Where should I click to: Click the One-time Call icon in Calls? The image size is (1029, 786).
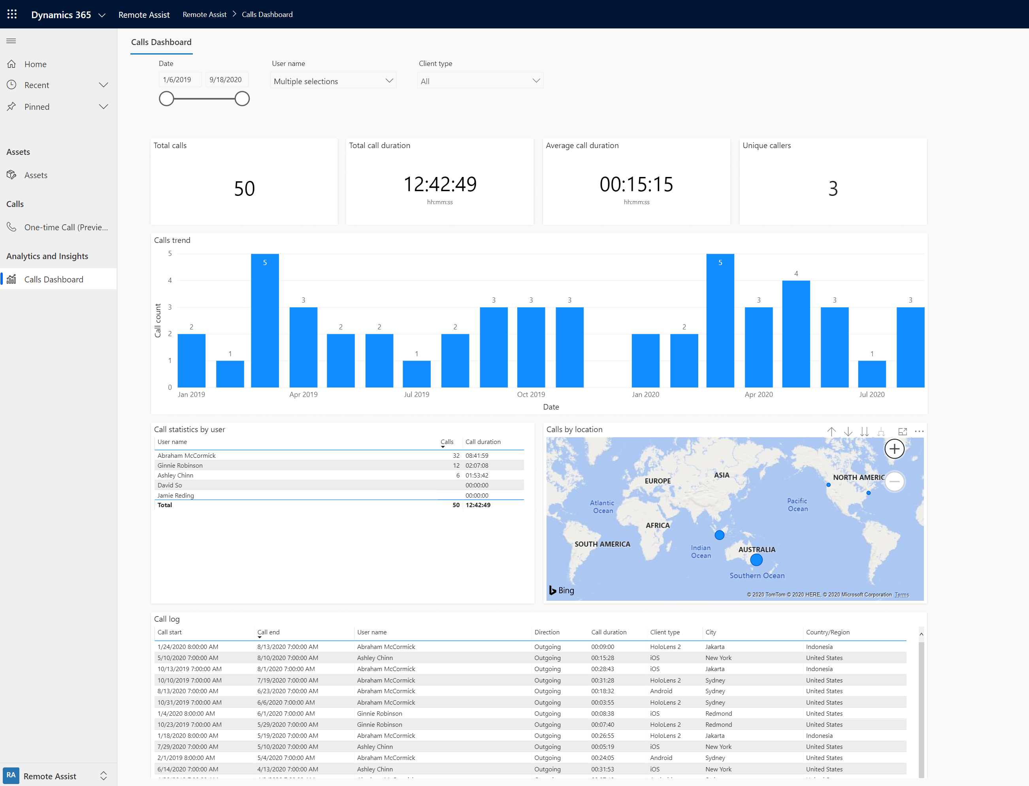tap(11, 226)
